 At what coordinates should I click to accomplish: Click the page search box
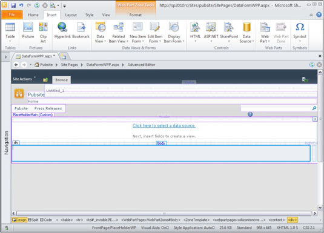point(276,108)
